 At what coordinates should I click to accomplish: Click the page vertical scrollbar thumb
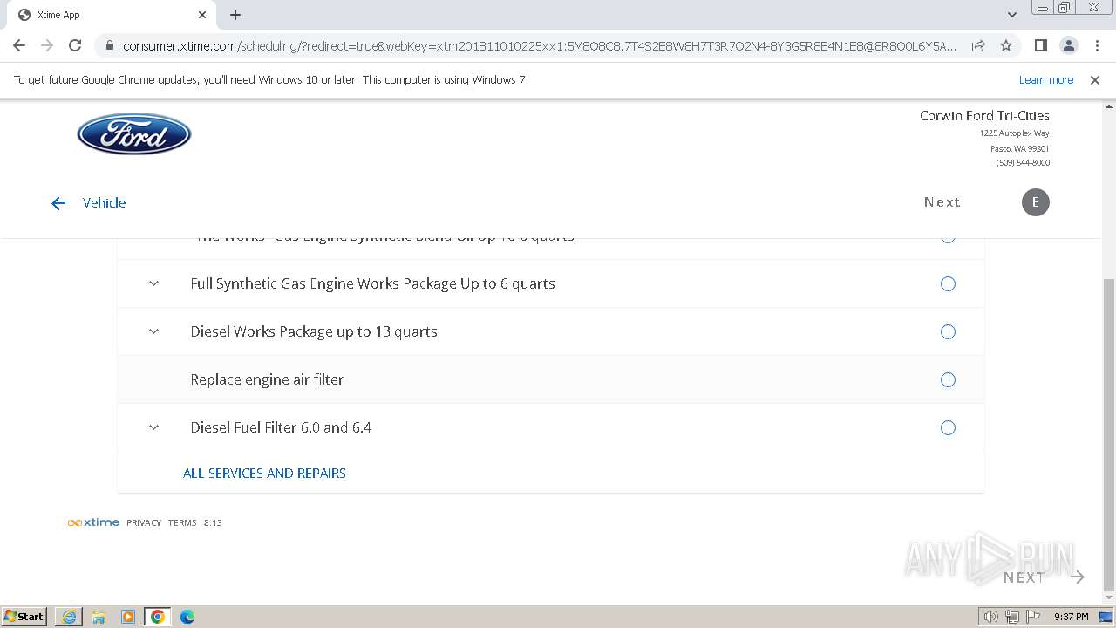pyautogui.click(x=1109, y=436)
